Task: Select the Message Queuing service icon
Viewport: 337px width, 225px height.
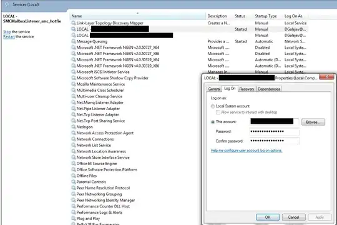Action: 74,41
